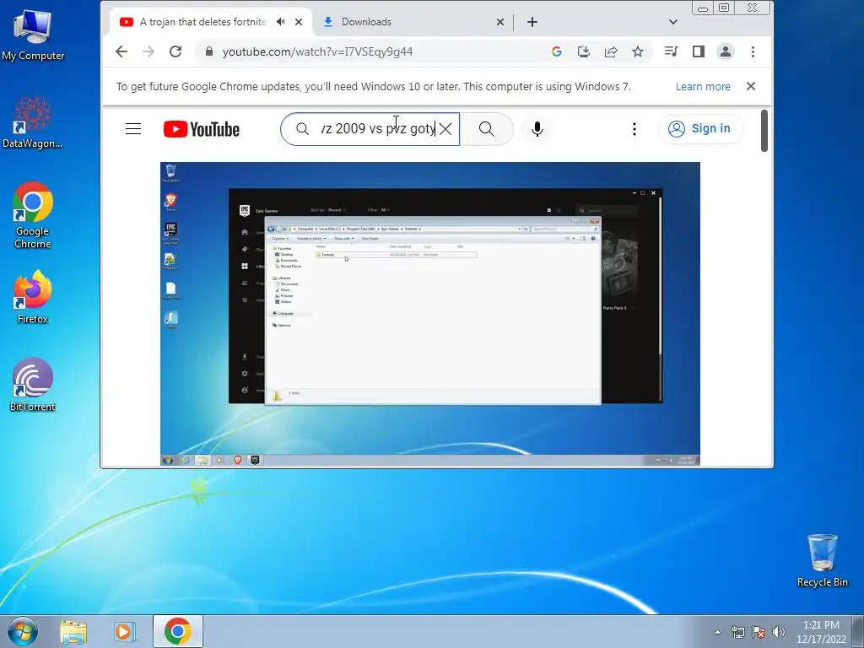Screen dimensions: 864x648
Task: Open the tab search dropdown chevron
Action: tap(672, 21)
